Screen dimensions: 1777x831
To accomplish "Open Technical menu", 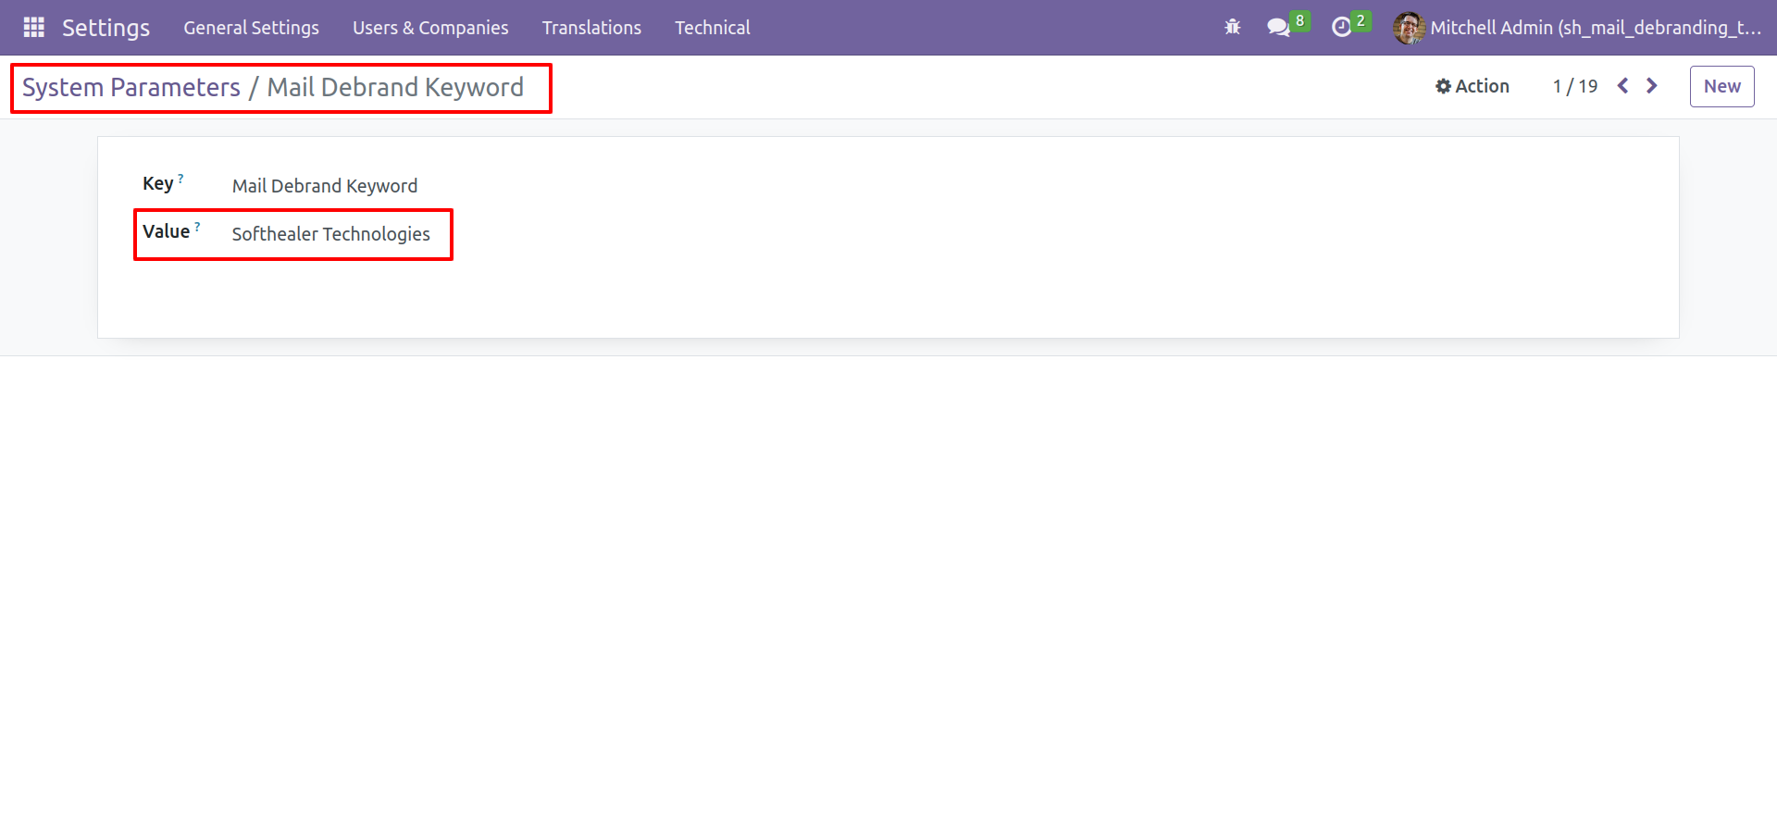I will 713,28.
